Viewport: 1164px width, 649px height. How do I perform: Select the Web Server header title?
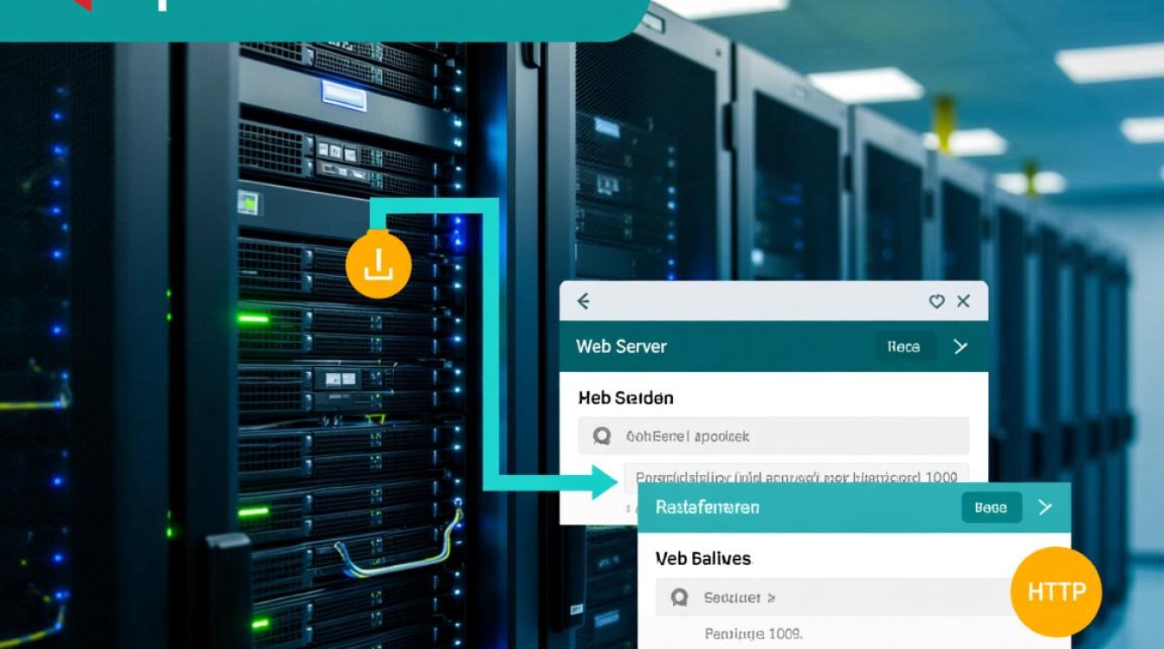click(x=621, y=346)
